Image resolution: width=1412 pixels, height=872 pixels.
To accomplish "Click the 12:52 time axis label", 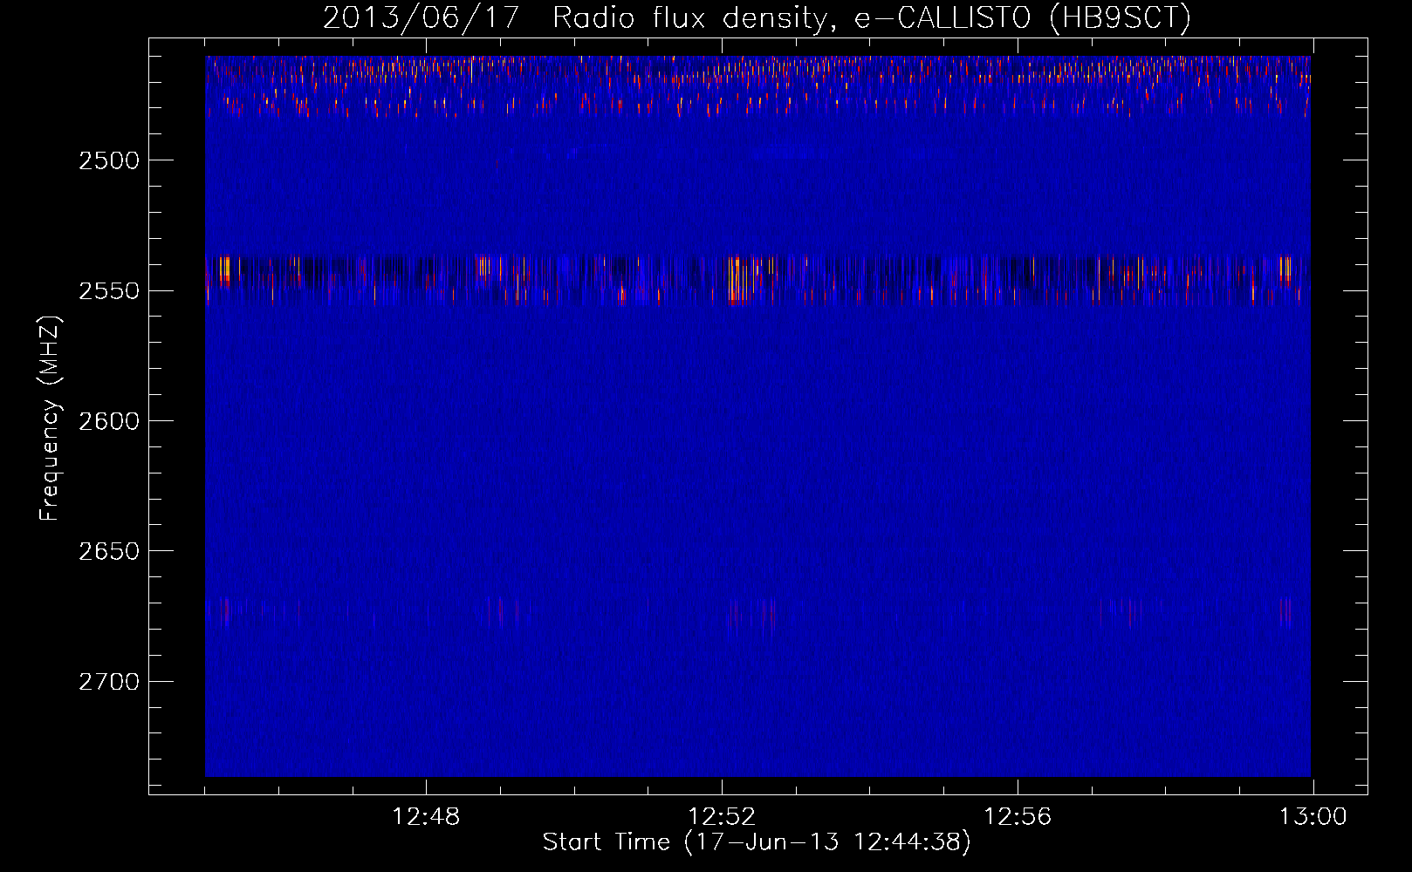I will click(x=722, y=817).
